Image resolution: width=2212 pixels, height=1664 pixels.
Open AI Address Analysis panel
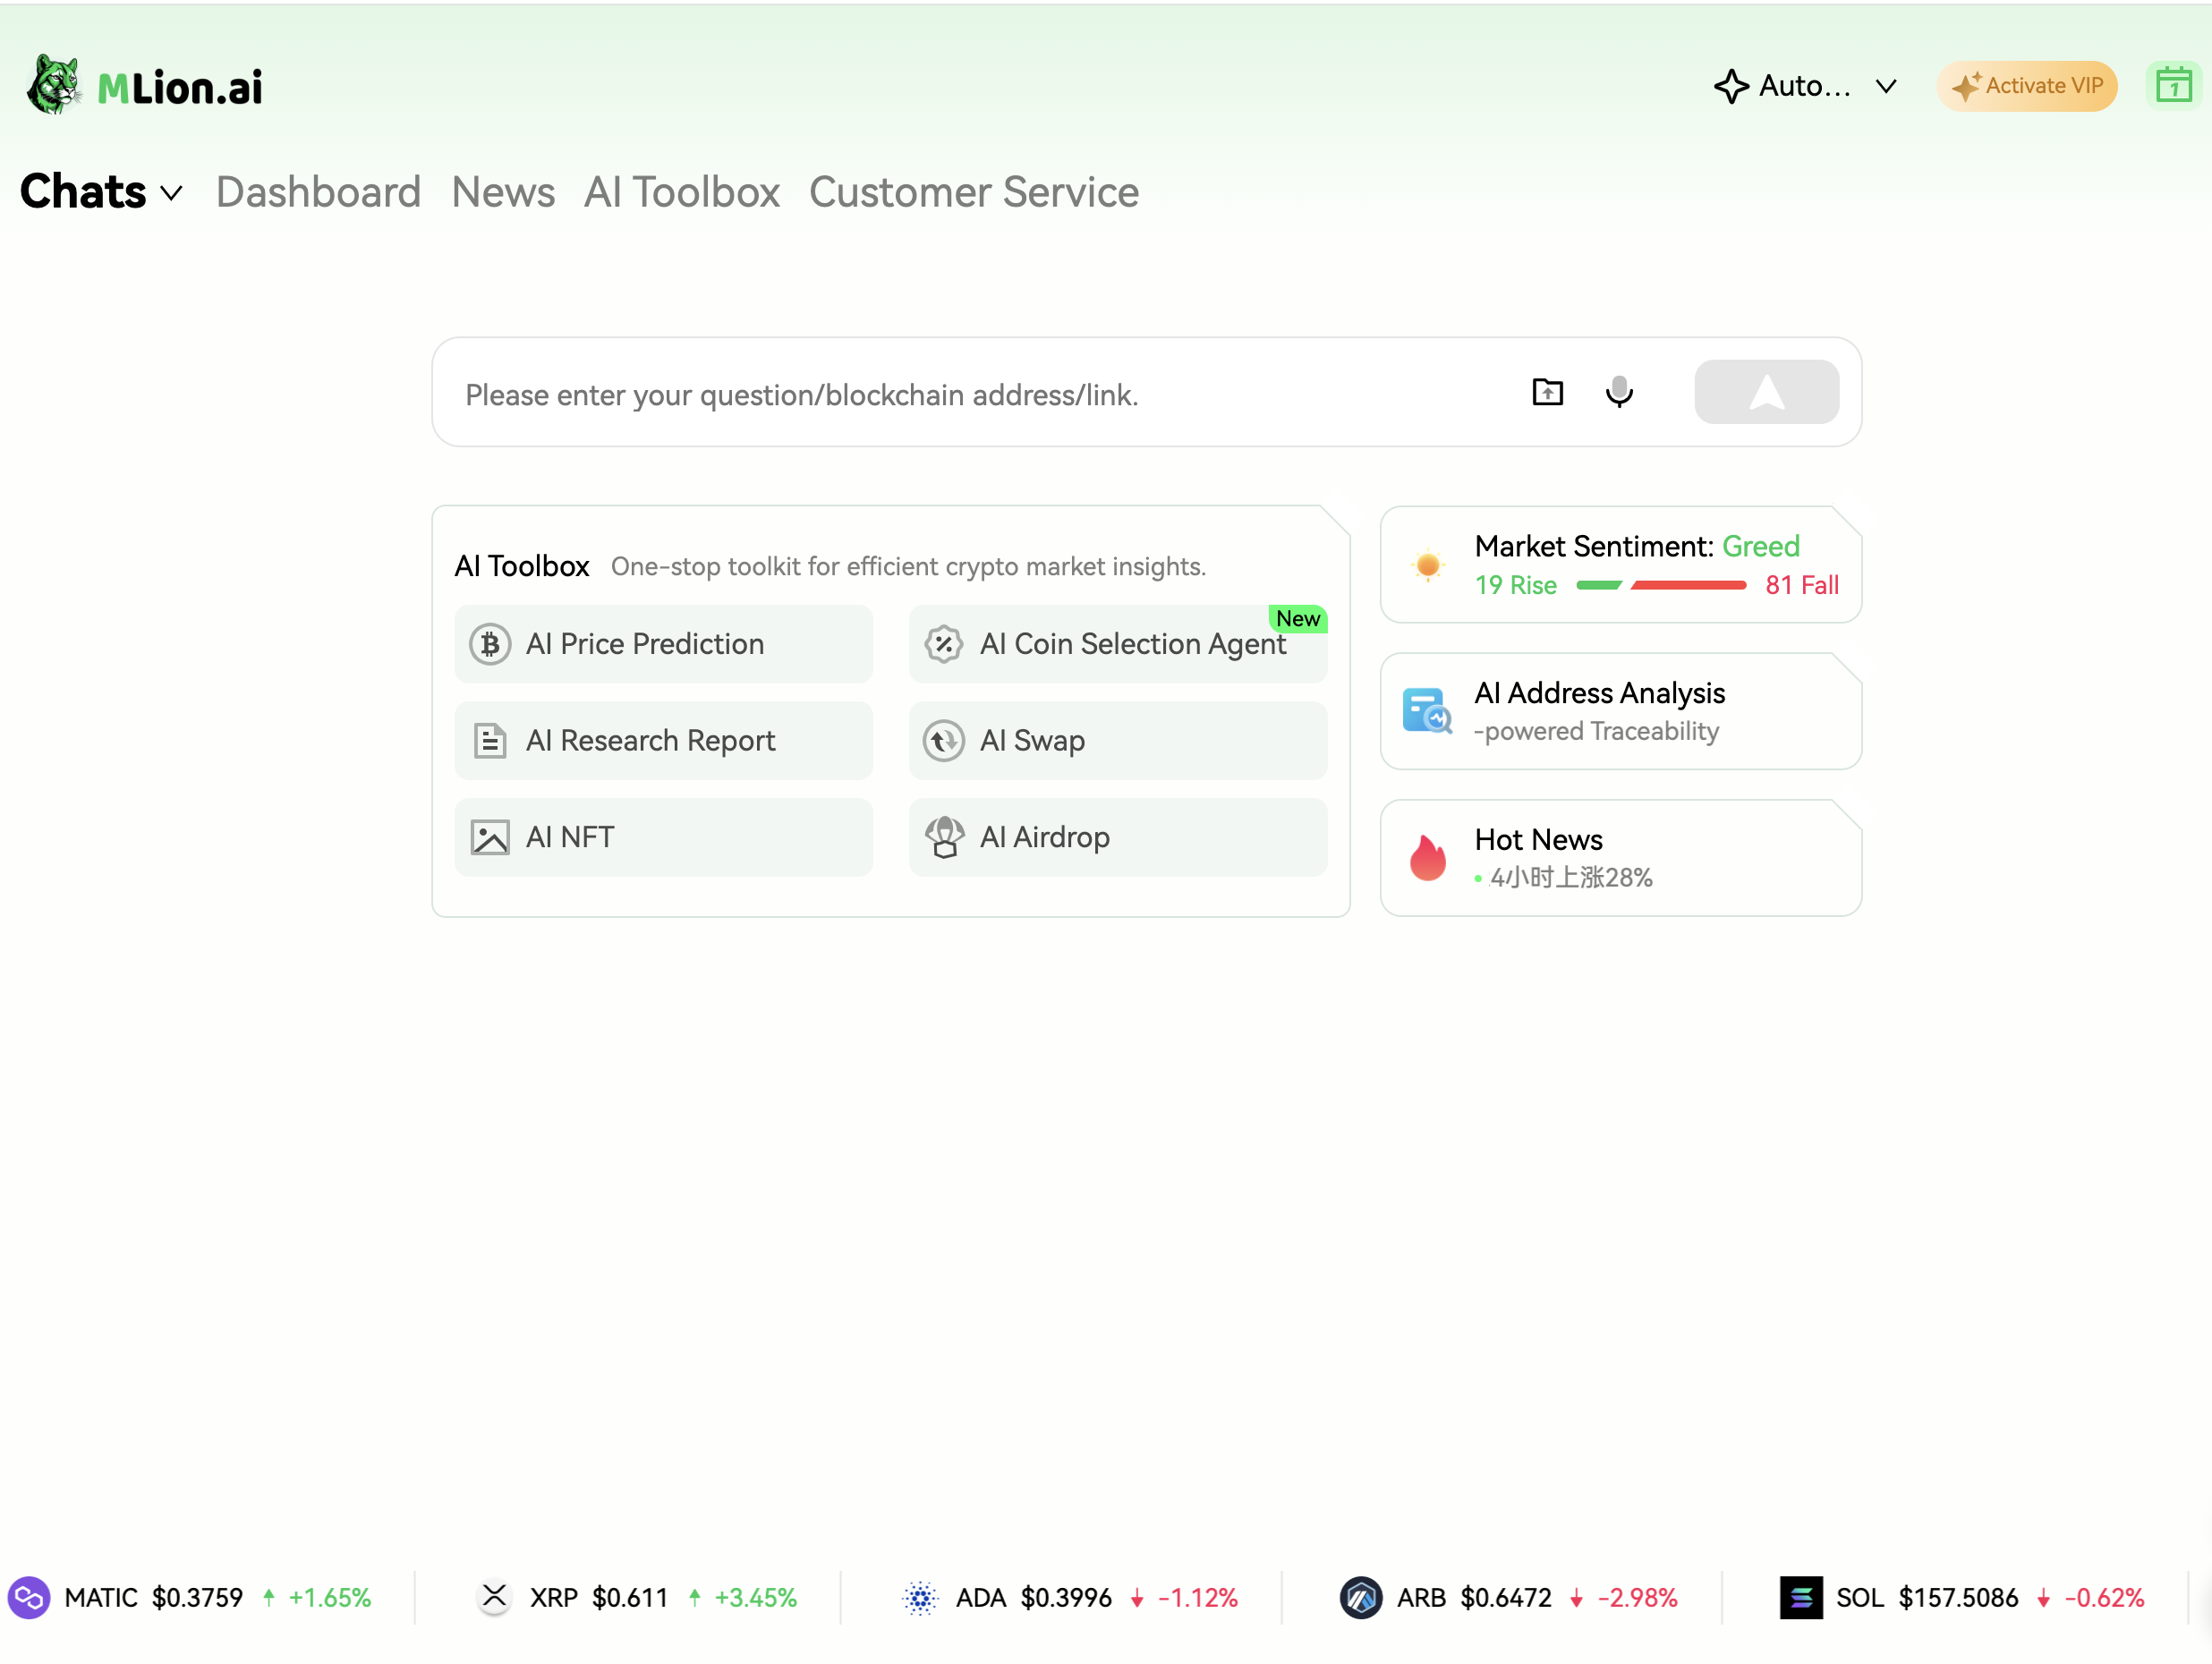pos(1619,710)
